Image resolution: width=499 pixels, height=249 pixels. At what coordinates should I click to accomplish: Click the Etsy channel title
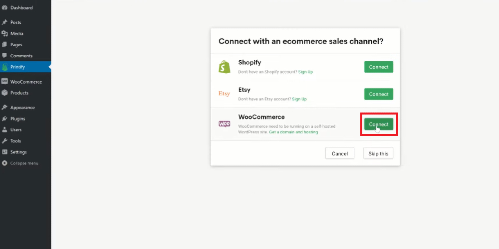[246, 90]
